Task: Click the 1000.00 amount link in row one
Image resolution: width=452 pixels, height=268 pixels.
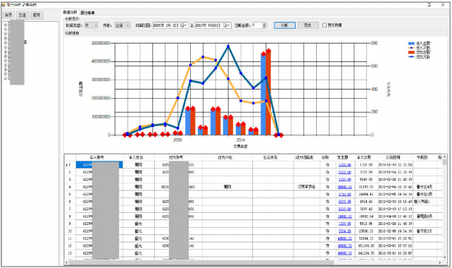Action: (344, 165)
